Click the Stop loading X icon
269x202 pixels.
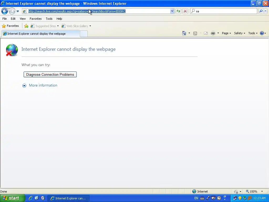point(185,11)
